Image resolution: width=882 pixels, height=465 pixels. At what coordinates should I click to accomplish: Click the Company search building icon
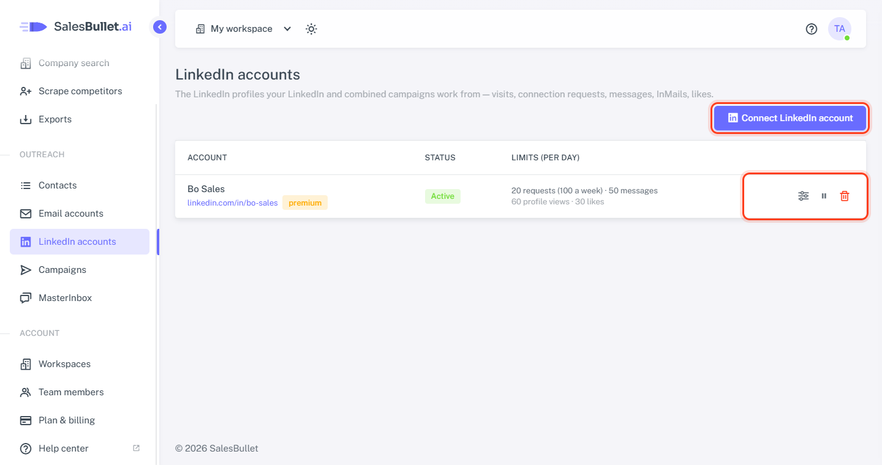click(x=26, y=63)
